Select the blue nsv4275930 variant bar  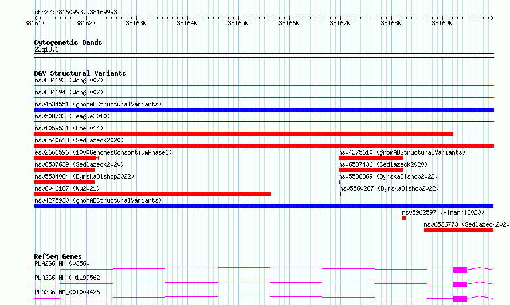pos(264,206)
